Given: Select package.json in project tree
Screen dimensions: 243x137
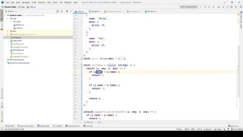Looking at the screenshot, I should pyautogui.click(x=17, y=44).
